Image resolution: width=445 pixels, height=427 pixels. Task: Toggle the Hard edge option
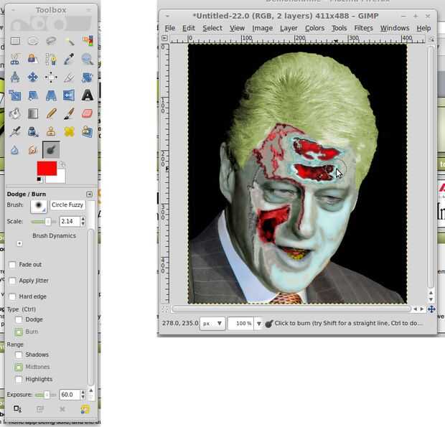12,296
